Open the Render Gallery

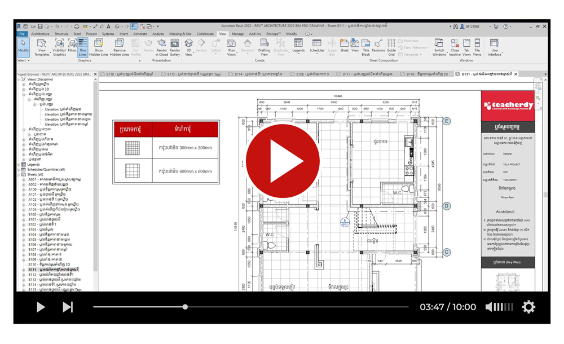click(175, 47)
